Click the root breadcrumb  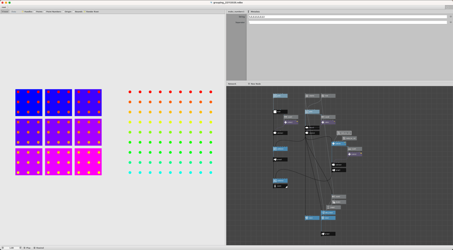tap(4, 7)
